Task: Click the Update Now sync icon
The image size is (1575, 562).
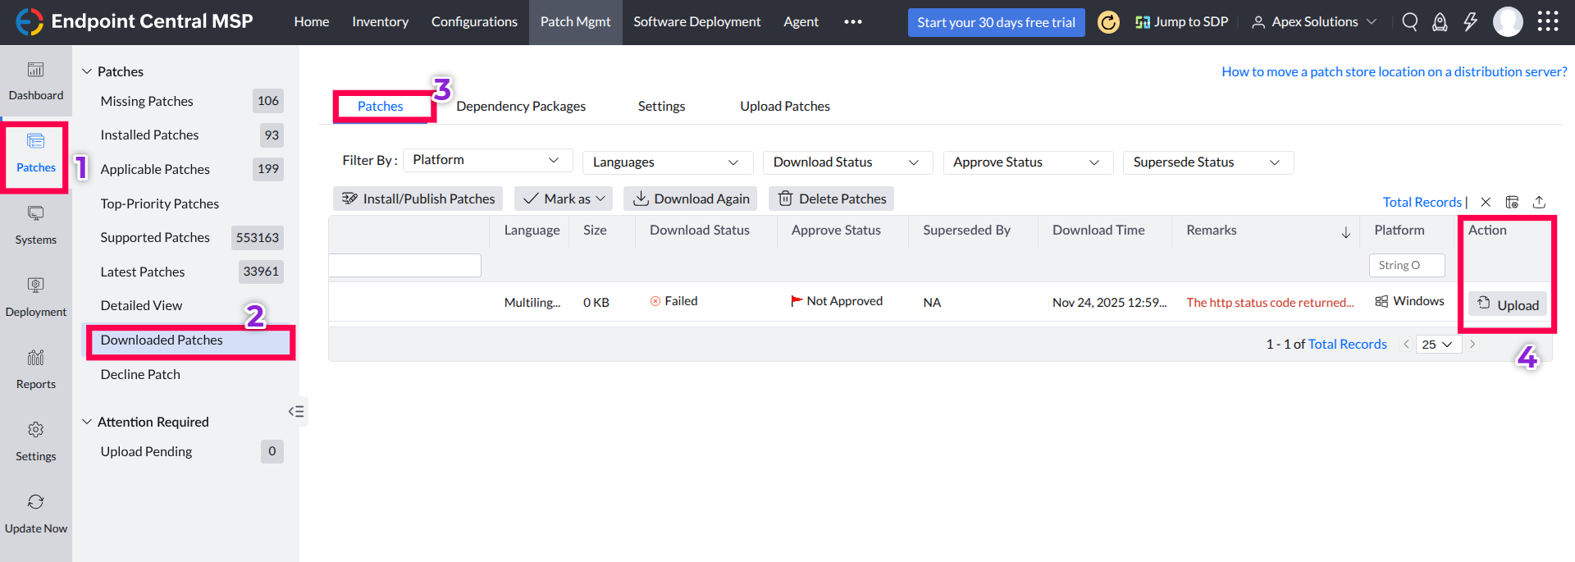Action: pos(35,502)
